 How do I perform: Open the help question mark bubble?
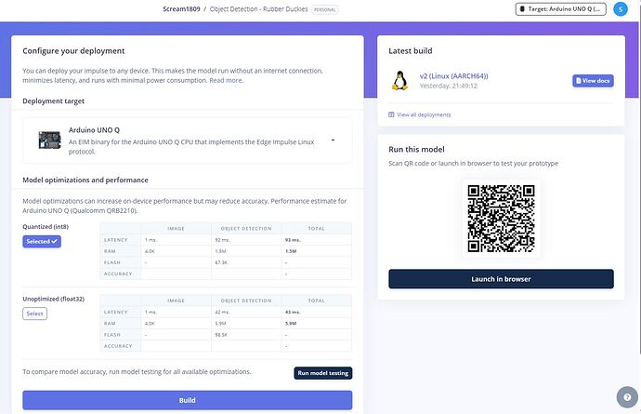[x=627, y=397]
